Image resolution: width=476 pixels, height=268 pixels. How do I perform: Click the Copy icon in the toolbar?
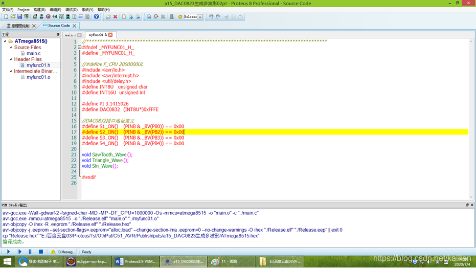234,17
